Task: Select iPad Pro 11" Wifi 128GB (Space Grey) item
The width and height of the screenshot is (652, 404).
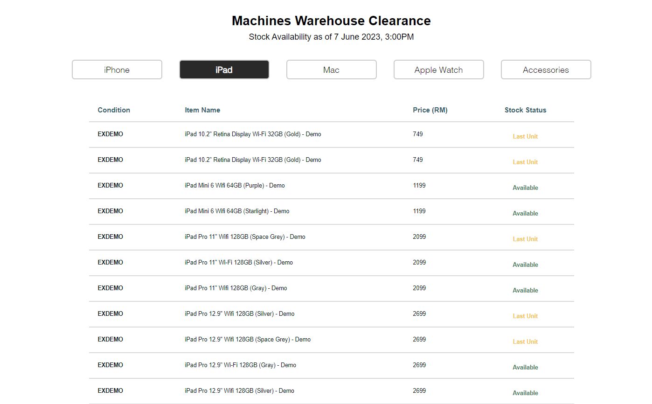Action: 245,237
